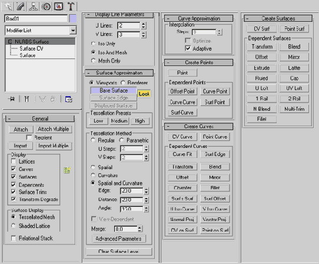Toggle Show End Result icon
The width and height of the screenshot is (319, 264).
click(26, 99)
